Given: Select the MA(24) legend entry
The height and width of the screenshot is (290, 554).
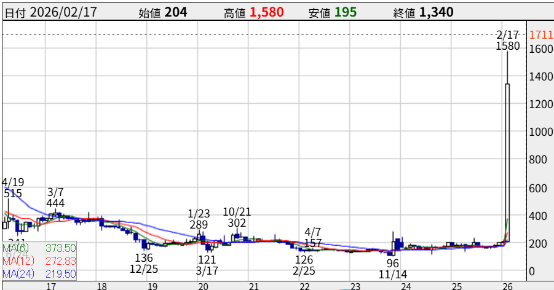Looking at the screenshot, I should 39,272.
